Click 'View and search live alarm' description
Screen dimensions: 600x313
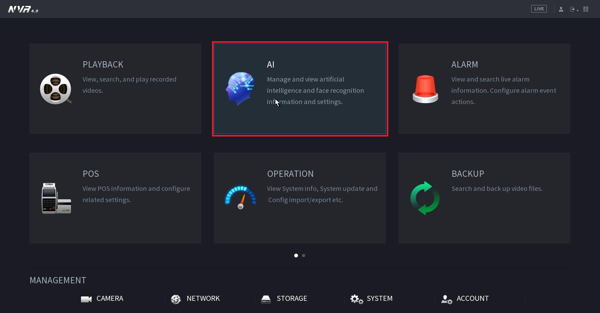pyautogui.click(x=504, y=91)
